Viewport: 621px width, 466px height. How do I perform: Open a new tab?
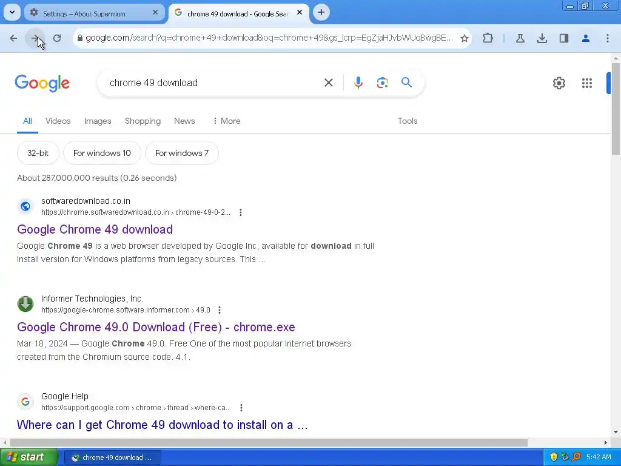(x=321, y=12)
